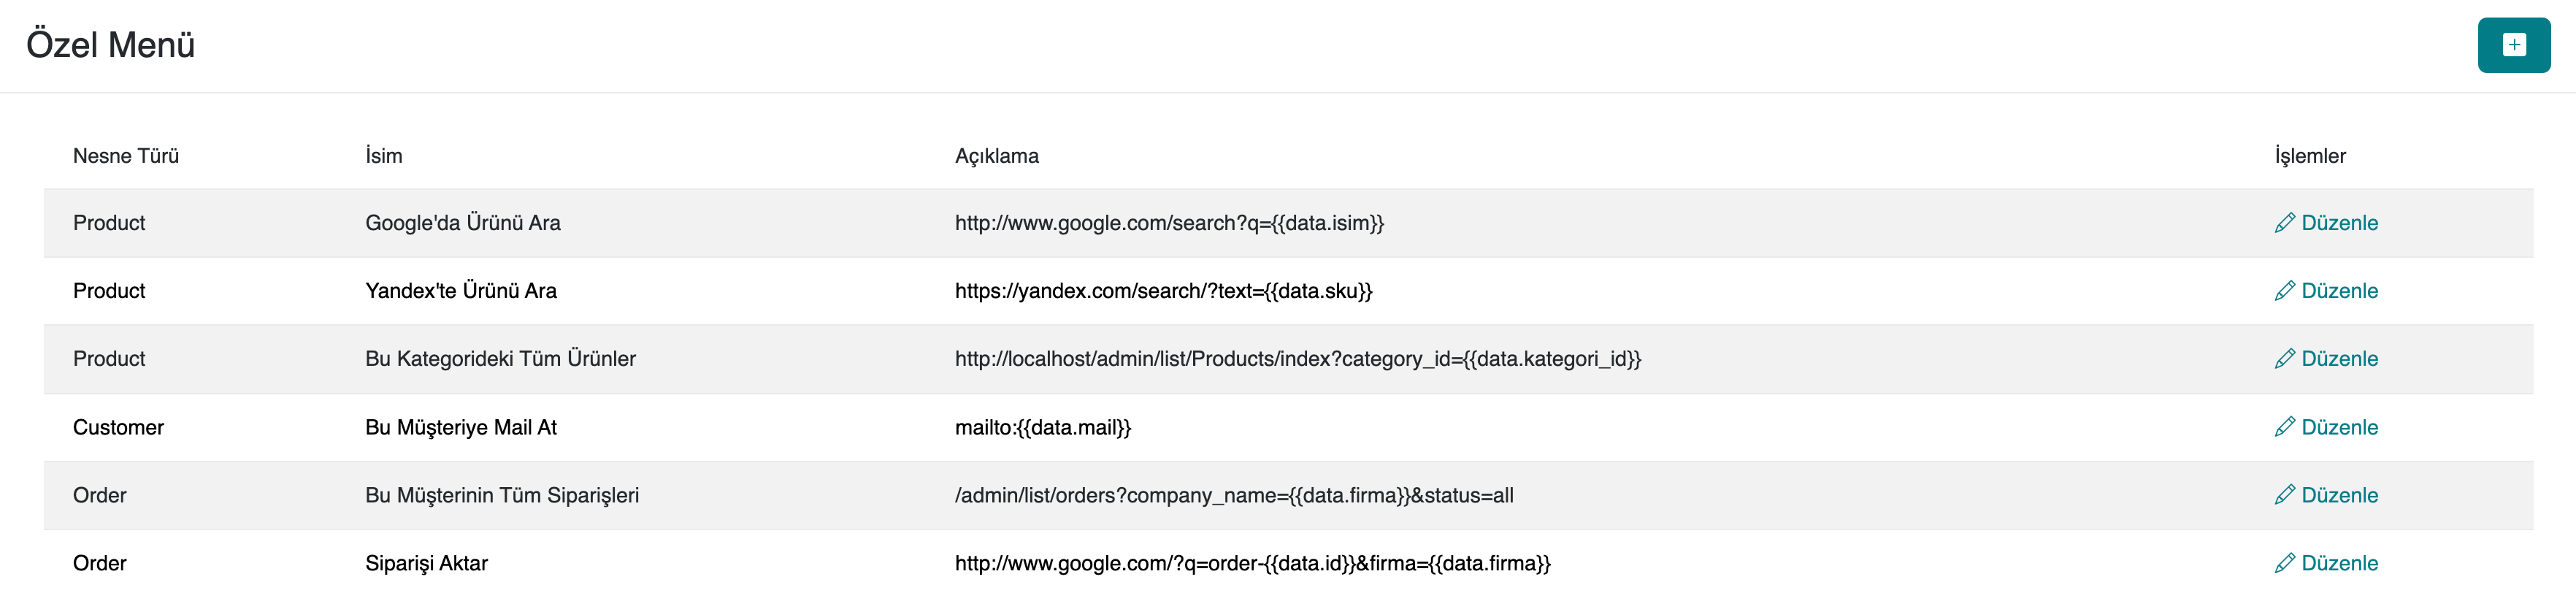This screenshot has height=593, width=2576.
Task: Click the Özel Menü page title
Action: [x=110, y=45]
